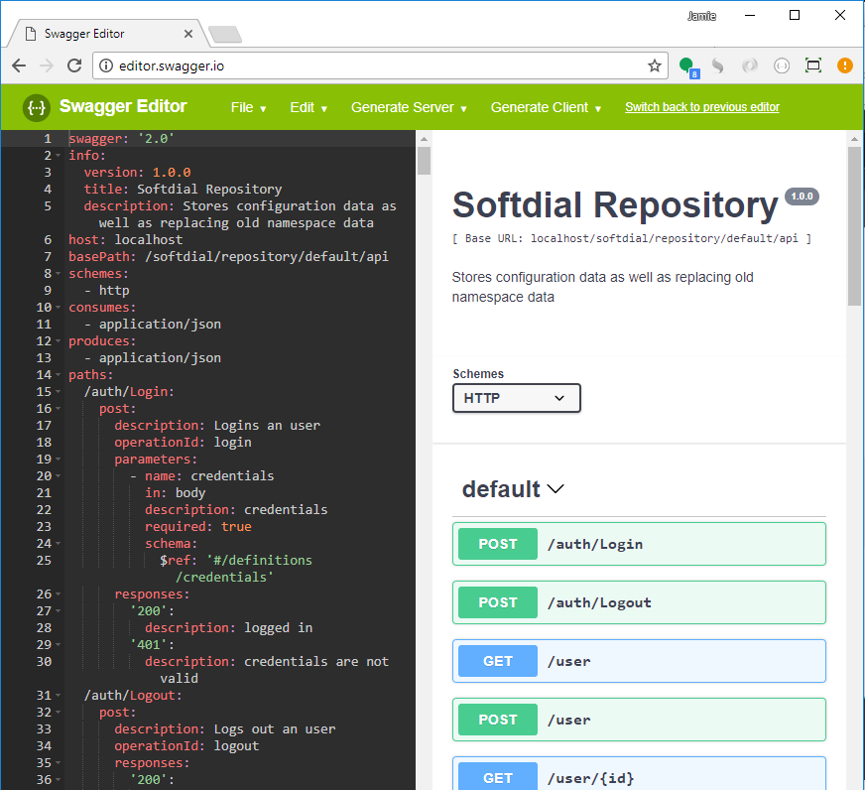
Task: Click the required: true line
Action: coord(198,527)
